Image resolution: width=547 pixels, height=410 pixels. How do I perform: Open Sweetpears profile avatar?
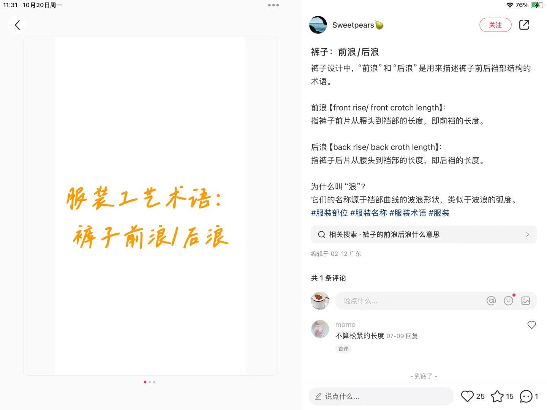click(318, 25)
